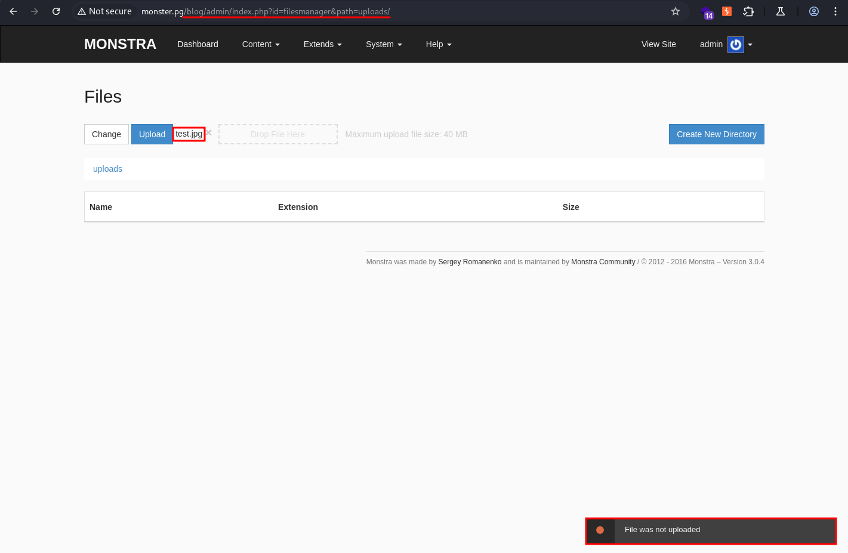Click the blue Upload button

click(152, 134)
